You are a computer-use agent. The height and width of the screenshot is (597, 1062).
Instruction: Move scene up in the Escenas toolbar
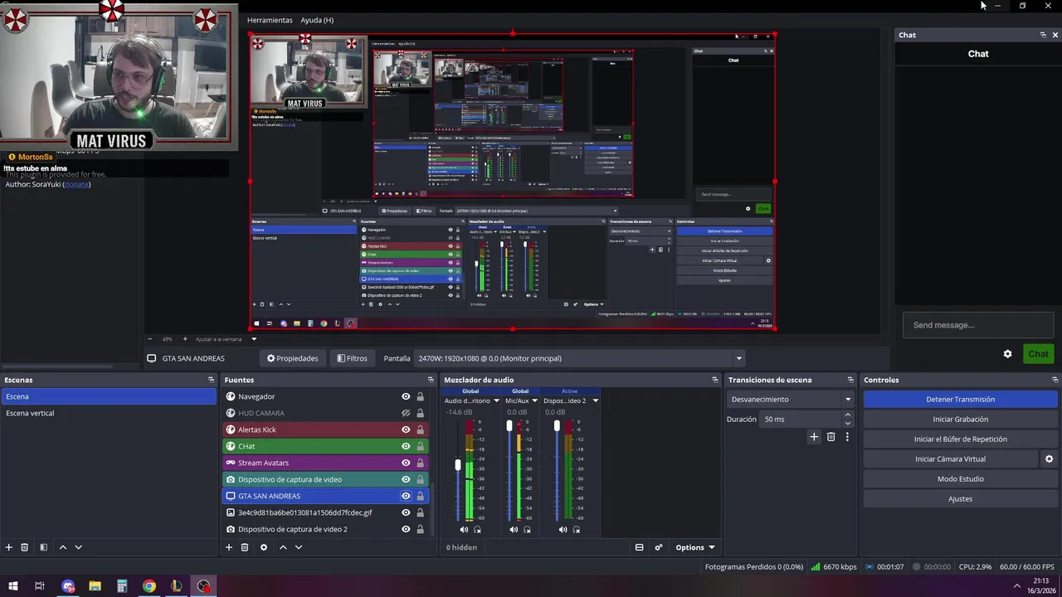[62, 547]
